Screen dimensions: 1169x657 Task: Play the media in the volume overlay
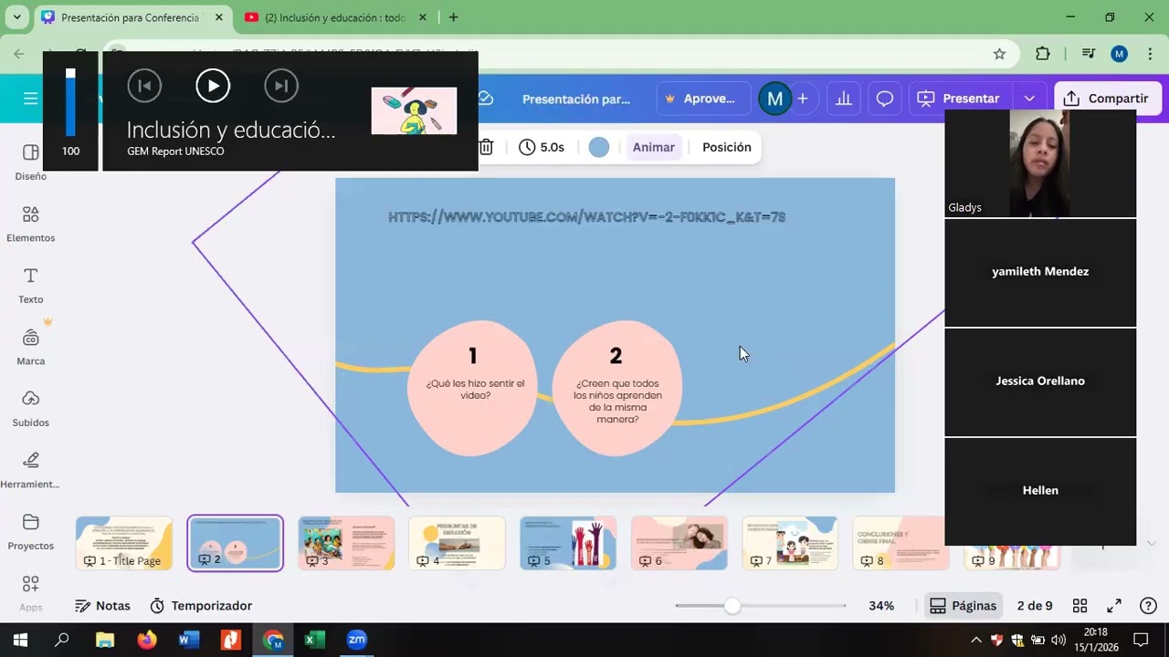click(x=213, y=86)
